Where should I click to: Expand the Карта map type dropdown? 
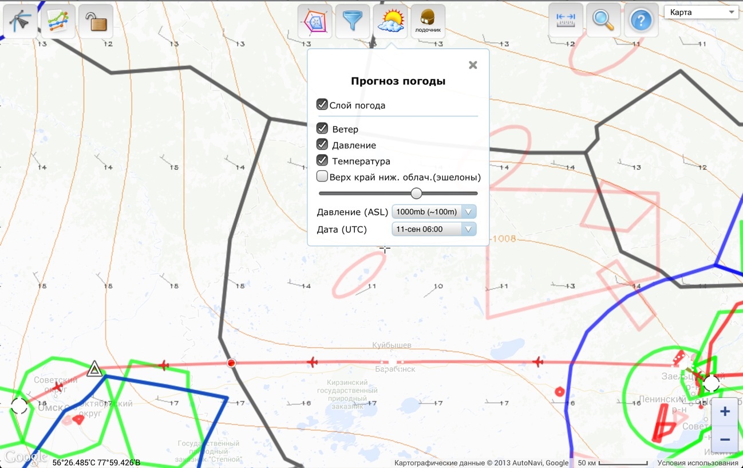click(701, 13)
